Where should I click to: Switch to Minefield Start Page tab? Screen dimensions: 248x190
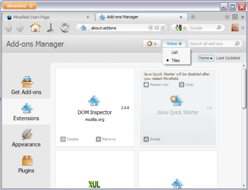coord(48,17)
